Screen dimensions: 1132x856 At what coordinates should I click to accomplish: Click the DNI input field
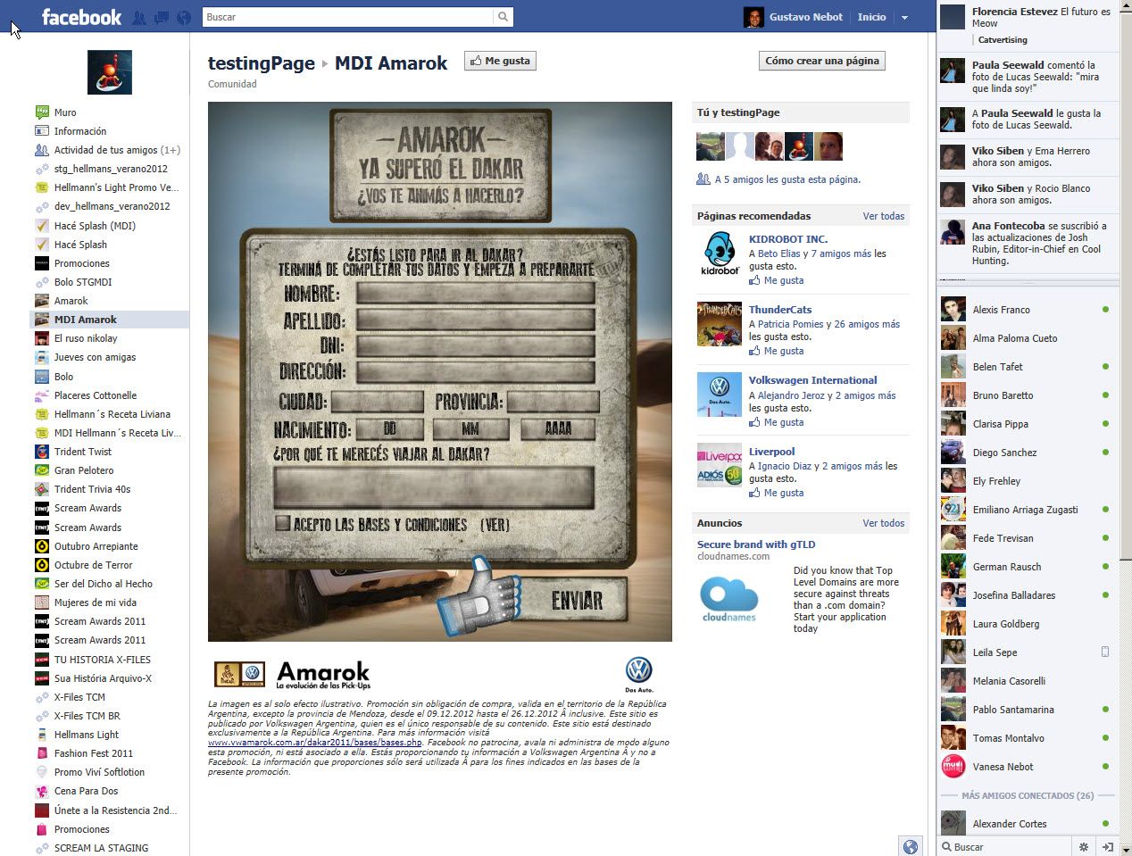click(x=475, y=346)
